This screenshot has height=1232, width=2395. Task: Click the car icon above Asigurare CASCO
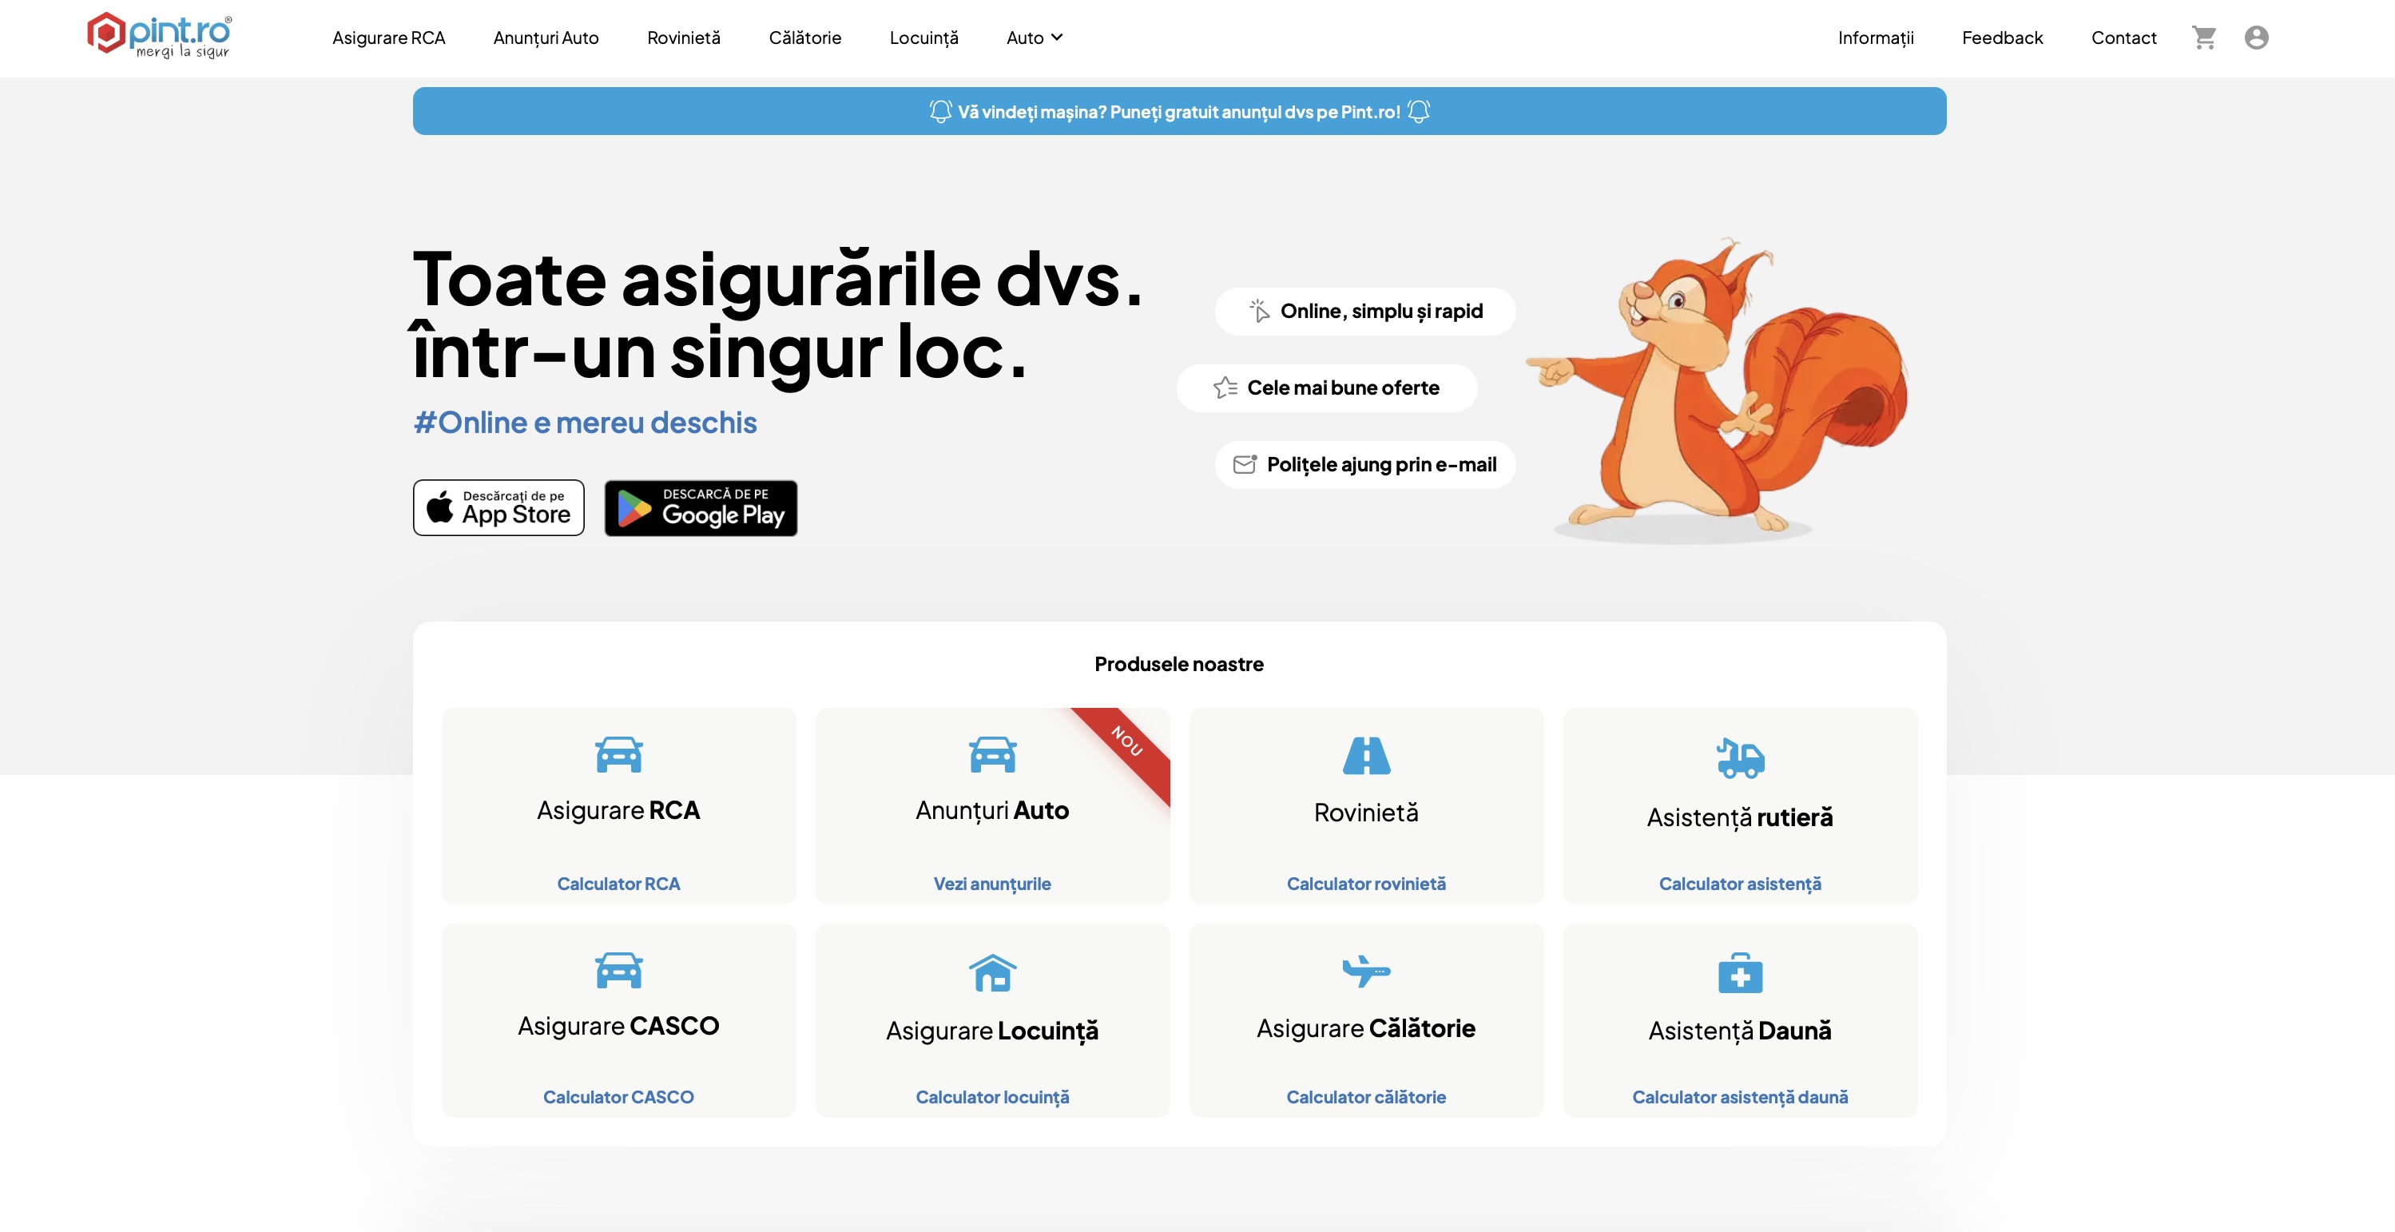coord(618,970)
